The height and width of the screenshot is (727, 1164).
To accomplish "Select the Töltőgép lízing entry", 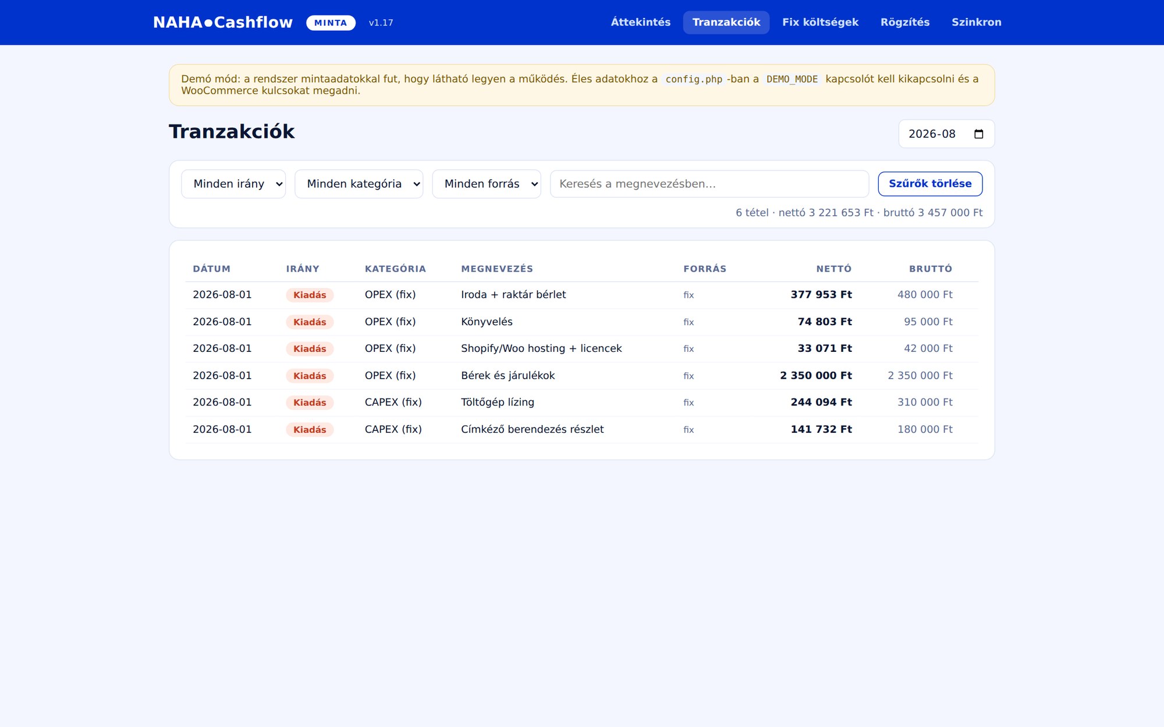I will [x=498, y=402].
